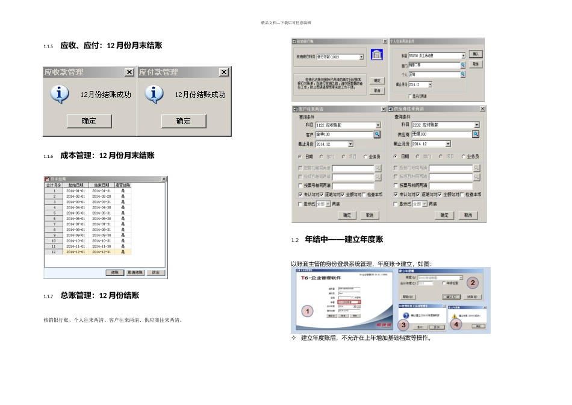The height and width of the screenshot is (405, 572).
Task: Toggle 检查本币 checkbox in 供应商往来两清
Action: [x=462, y=195]
